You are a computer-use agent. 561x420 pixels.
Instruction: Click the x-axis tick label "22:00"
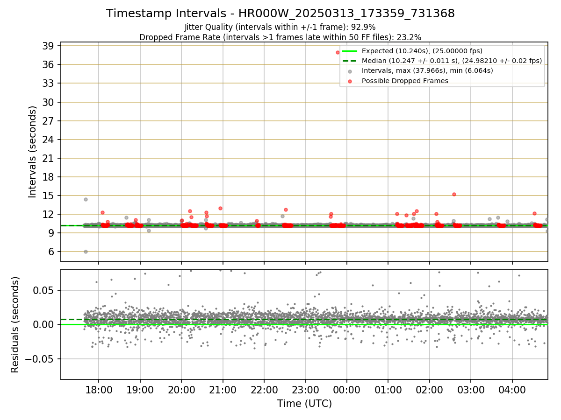(264, 389)
